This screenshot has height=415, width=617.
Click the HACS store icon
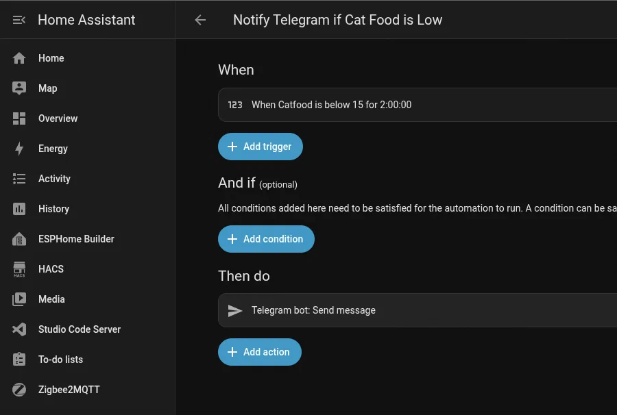19,269
